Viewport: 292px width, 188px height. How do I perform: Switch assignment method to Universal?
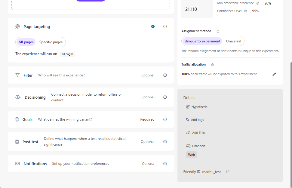click(x=233, y=41)
